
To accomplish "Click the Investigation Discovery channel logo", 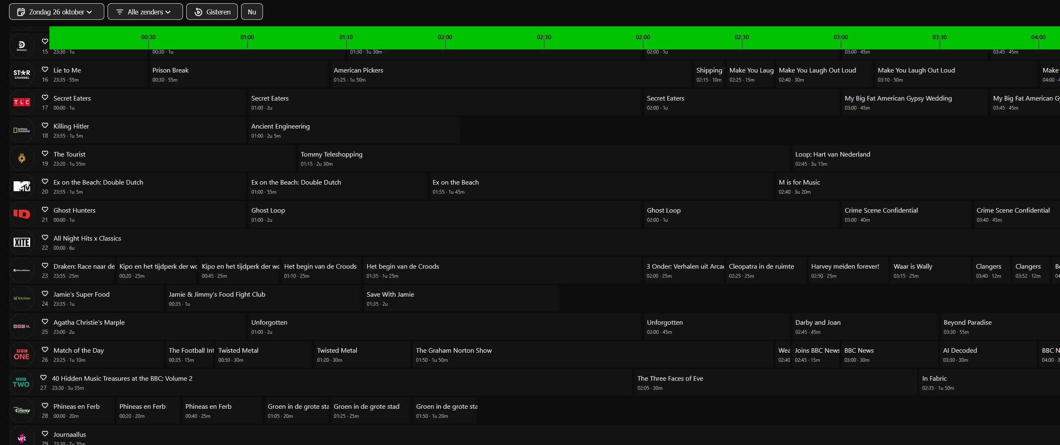I will pyautogui.click(x=22, y=214).
